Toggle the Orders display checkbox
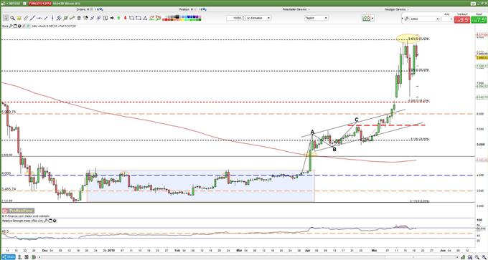This screenshot has width=488, height=260. 92,9
